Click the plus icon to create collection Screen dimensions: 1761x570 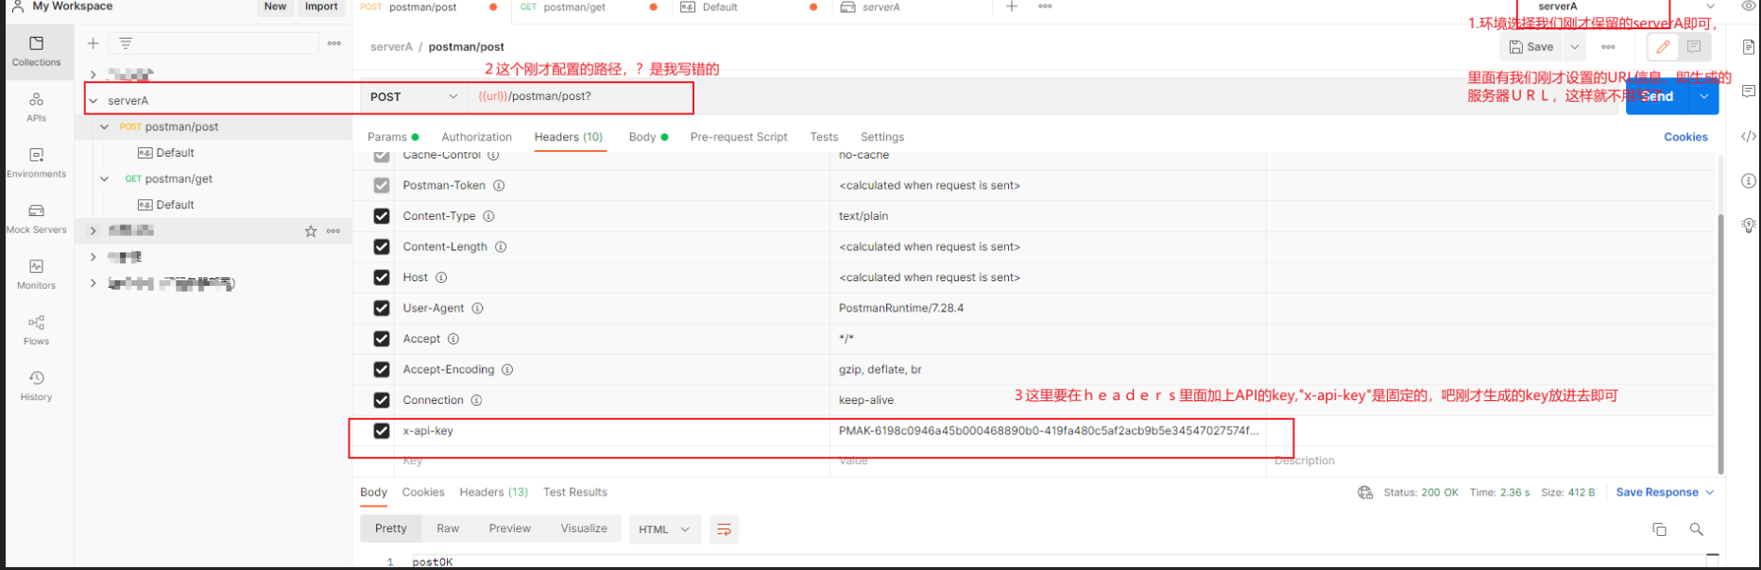(x=93, y=43)
